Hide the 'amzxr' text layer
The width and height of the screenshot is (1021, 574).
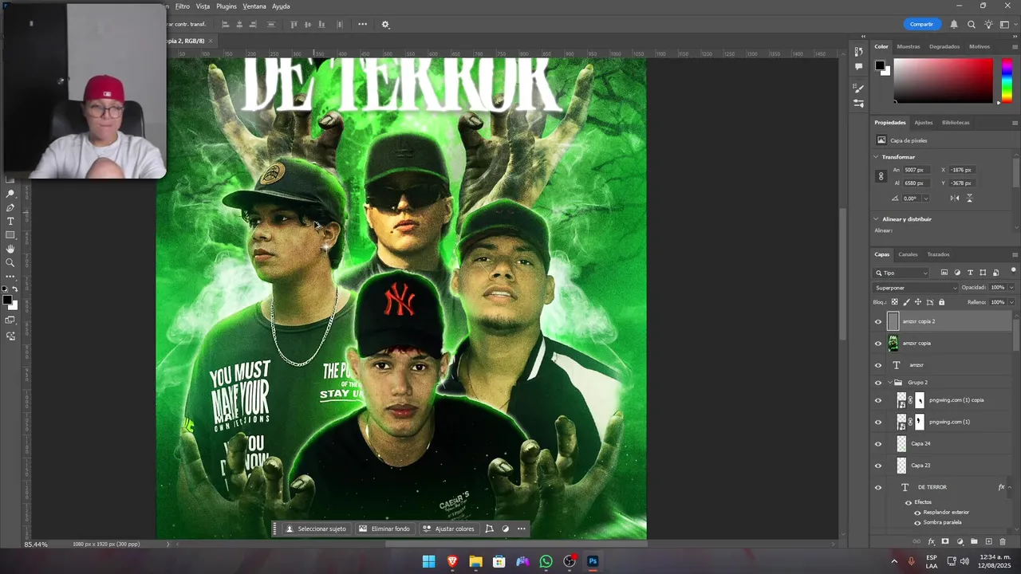coord(878,365)
